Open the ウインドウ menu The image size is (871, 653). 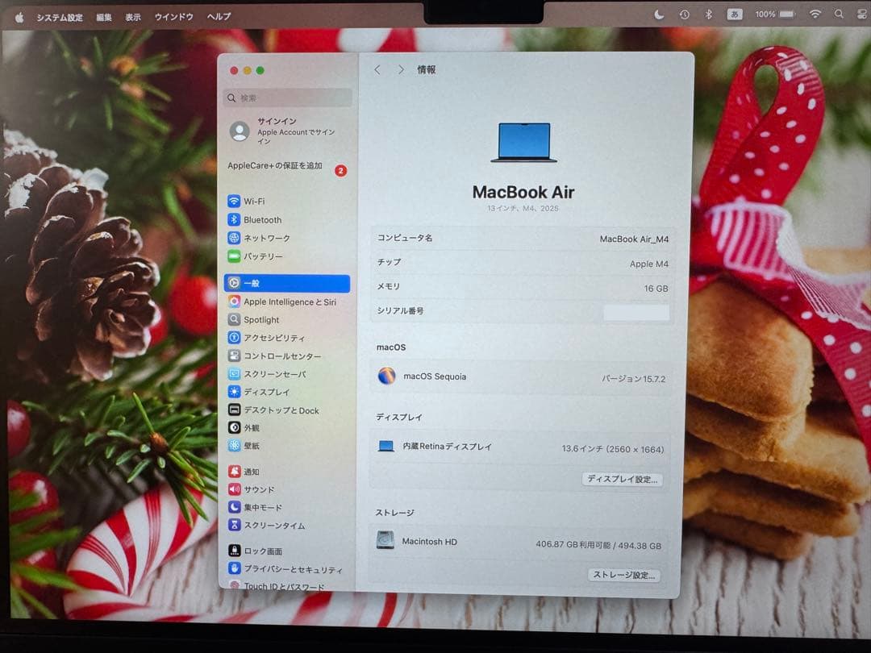(x=173, y=16)
